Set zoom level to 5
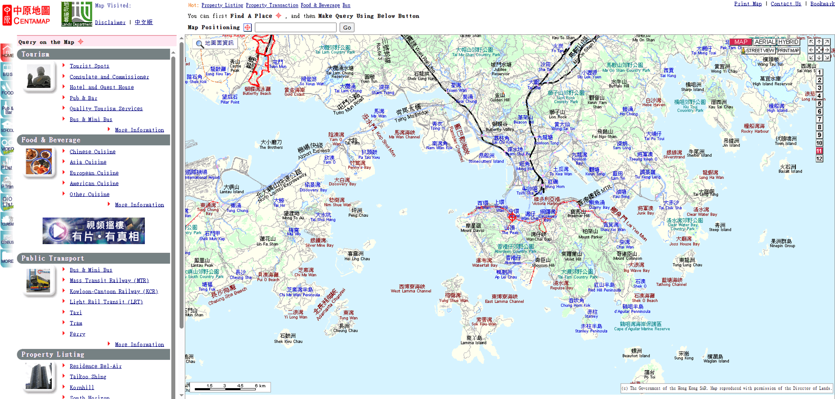The height and width of the screenshot is (399, 835). pyautogui.click(x=820, y=104)
